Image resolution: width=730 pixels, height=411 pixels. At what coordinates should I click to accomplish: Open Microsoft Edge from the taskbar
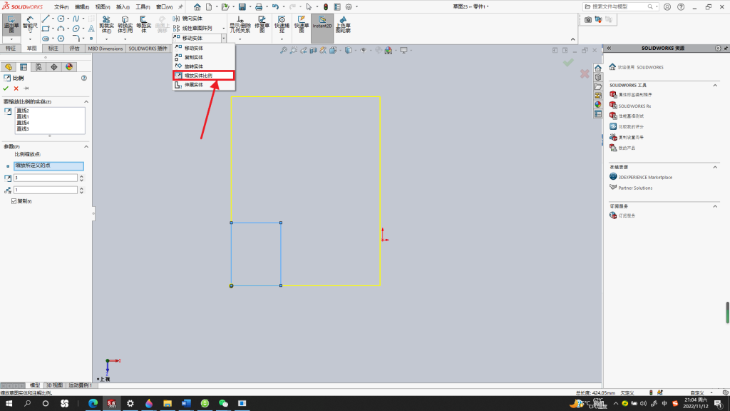93,404
